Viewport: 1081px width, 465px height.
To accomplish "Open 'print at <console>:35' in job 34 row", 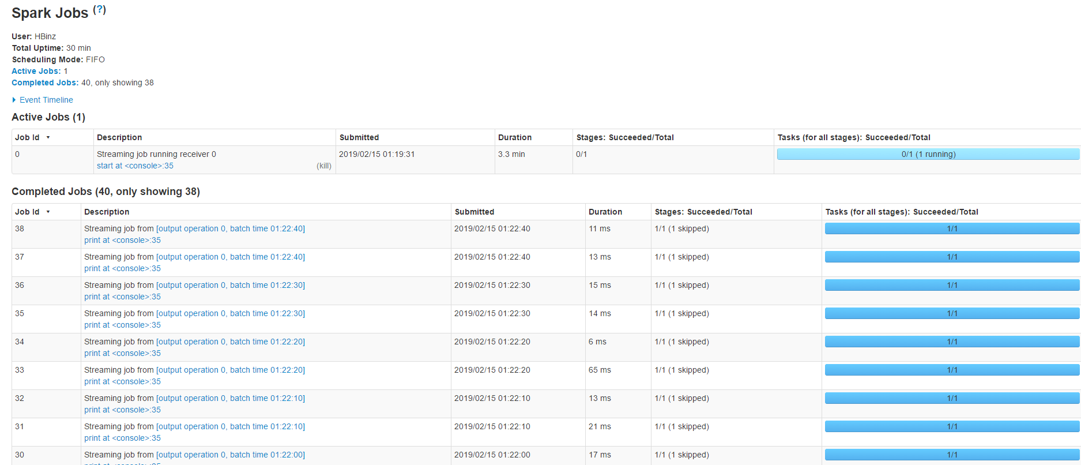I will tap(122, 353).
